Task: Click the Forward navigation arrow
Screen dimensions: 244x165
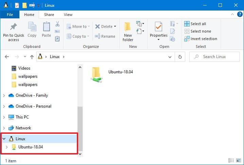Action: [17, 57]
